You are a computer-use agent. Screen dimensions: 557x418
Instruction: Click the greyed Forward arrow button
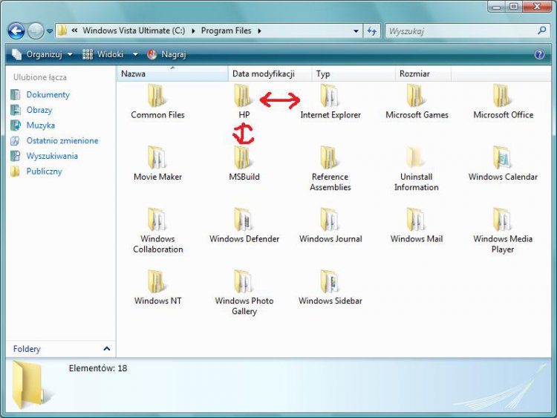tap(36, 31)
